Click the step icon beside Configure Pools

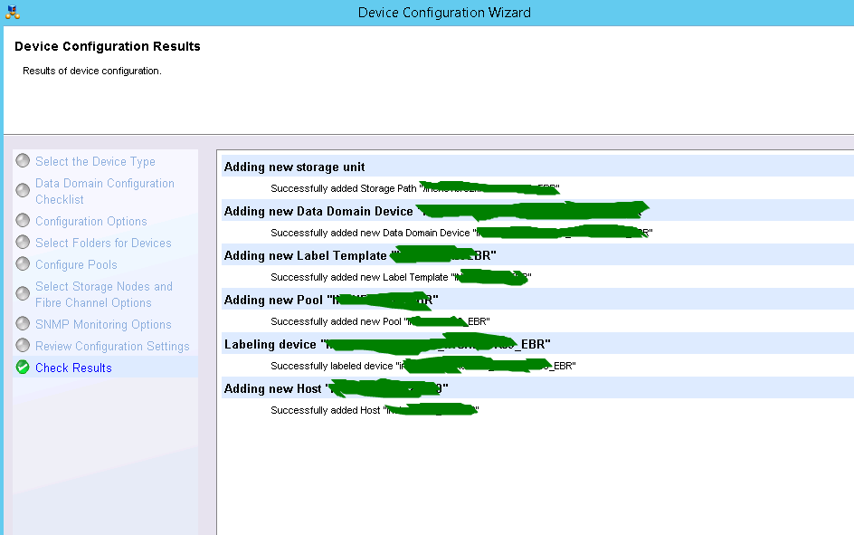tap(23, 263)
